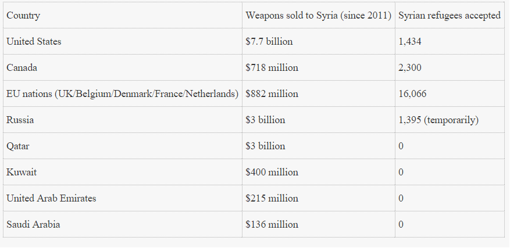This screenshot has height=248, width=510.
Task: Click the 1,395 (temporarily) cell
Action: pos(438,120)
